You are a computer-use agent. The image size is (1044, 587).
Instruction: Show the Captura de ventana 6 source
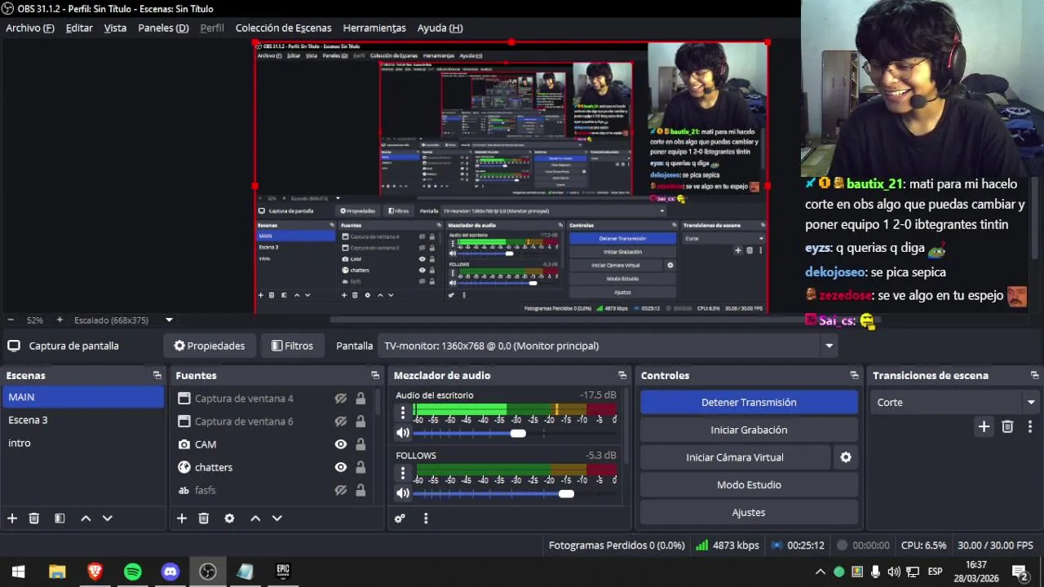(x=341, y=421)
